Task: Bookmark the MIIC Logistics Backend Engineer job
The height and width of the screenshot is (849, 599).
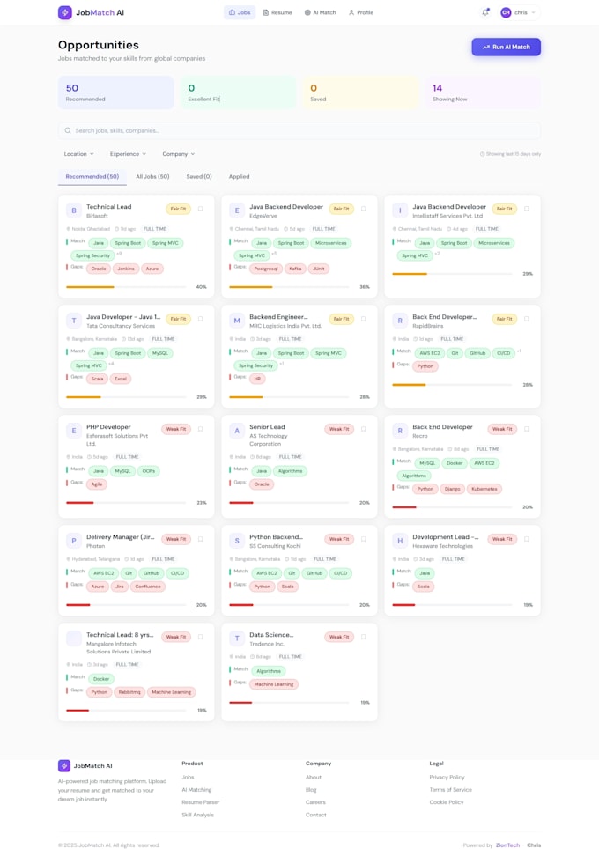Action: click(364, 319)
